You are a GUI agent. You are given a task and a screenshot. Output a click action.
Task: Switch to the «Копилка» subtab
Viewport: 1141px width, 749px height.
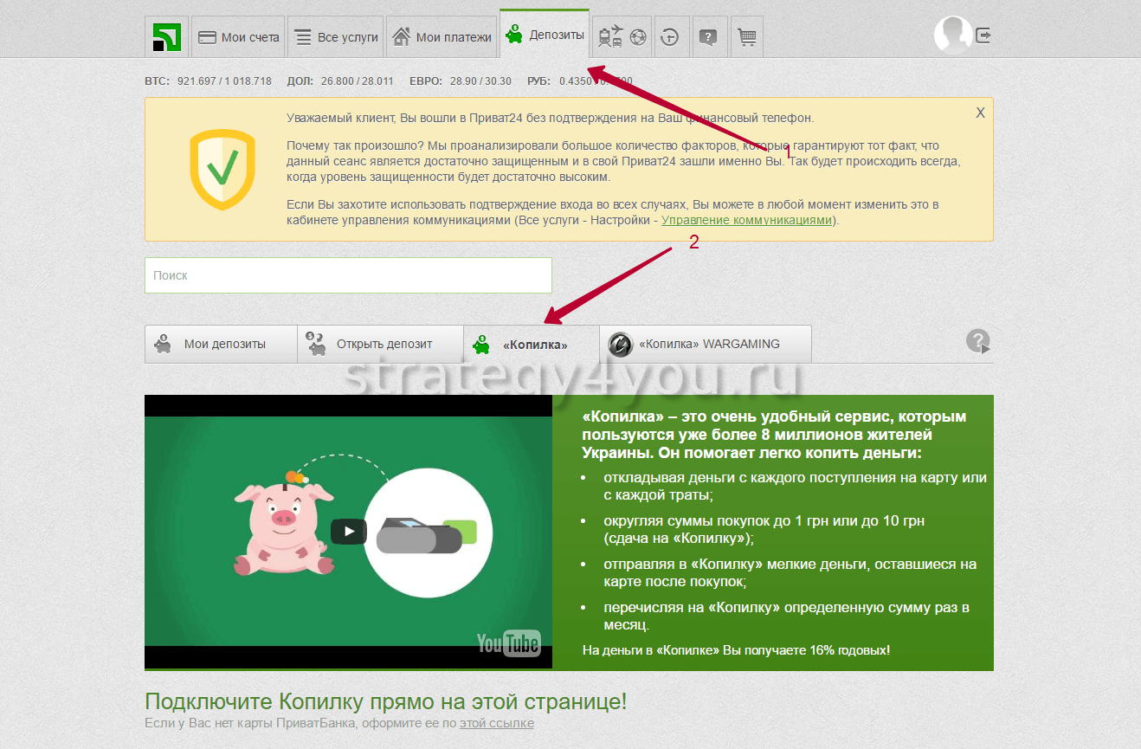click(532, 345)
